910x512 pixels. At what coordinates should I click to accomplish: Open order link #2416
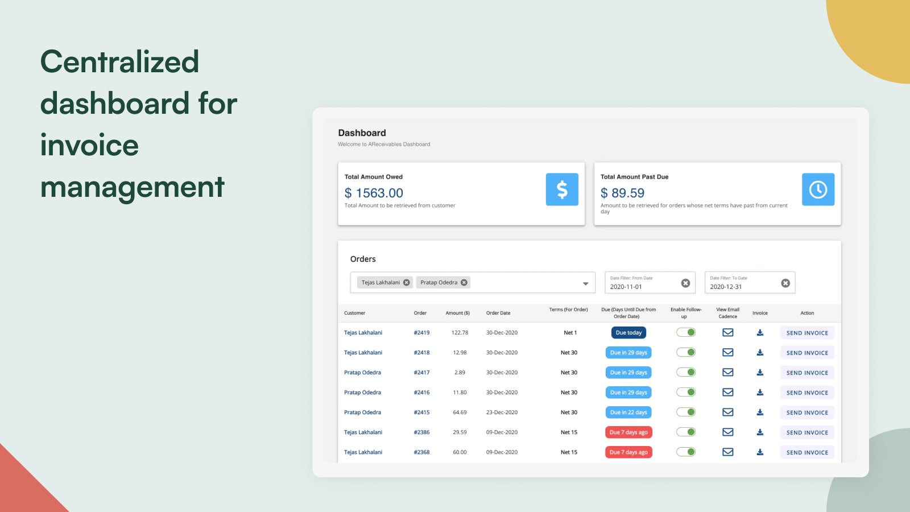pos(421,393)
